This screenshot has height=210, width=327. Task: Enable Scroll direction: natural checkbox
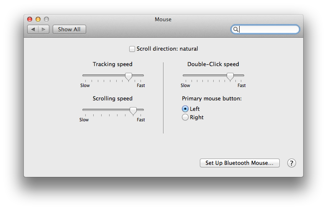(x=132, y=49)
